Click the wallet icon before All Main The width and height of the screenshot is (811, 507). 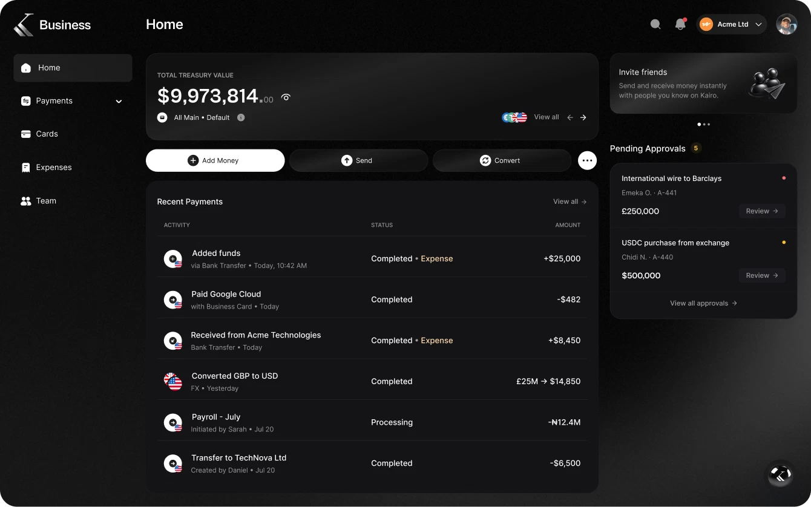[162, 117]
